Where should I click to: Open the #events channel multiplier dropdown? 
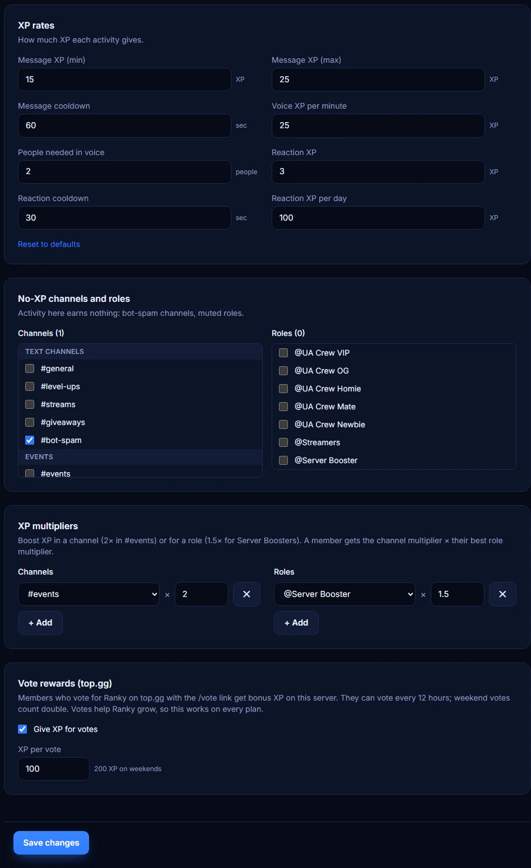88,594
